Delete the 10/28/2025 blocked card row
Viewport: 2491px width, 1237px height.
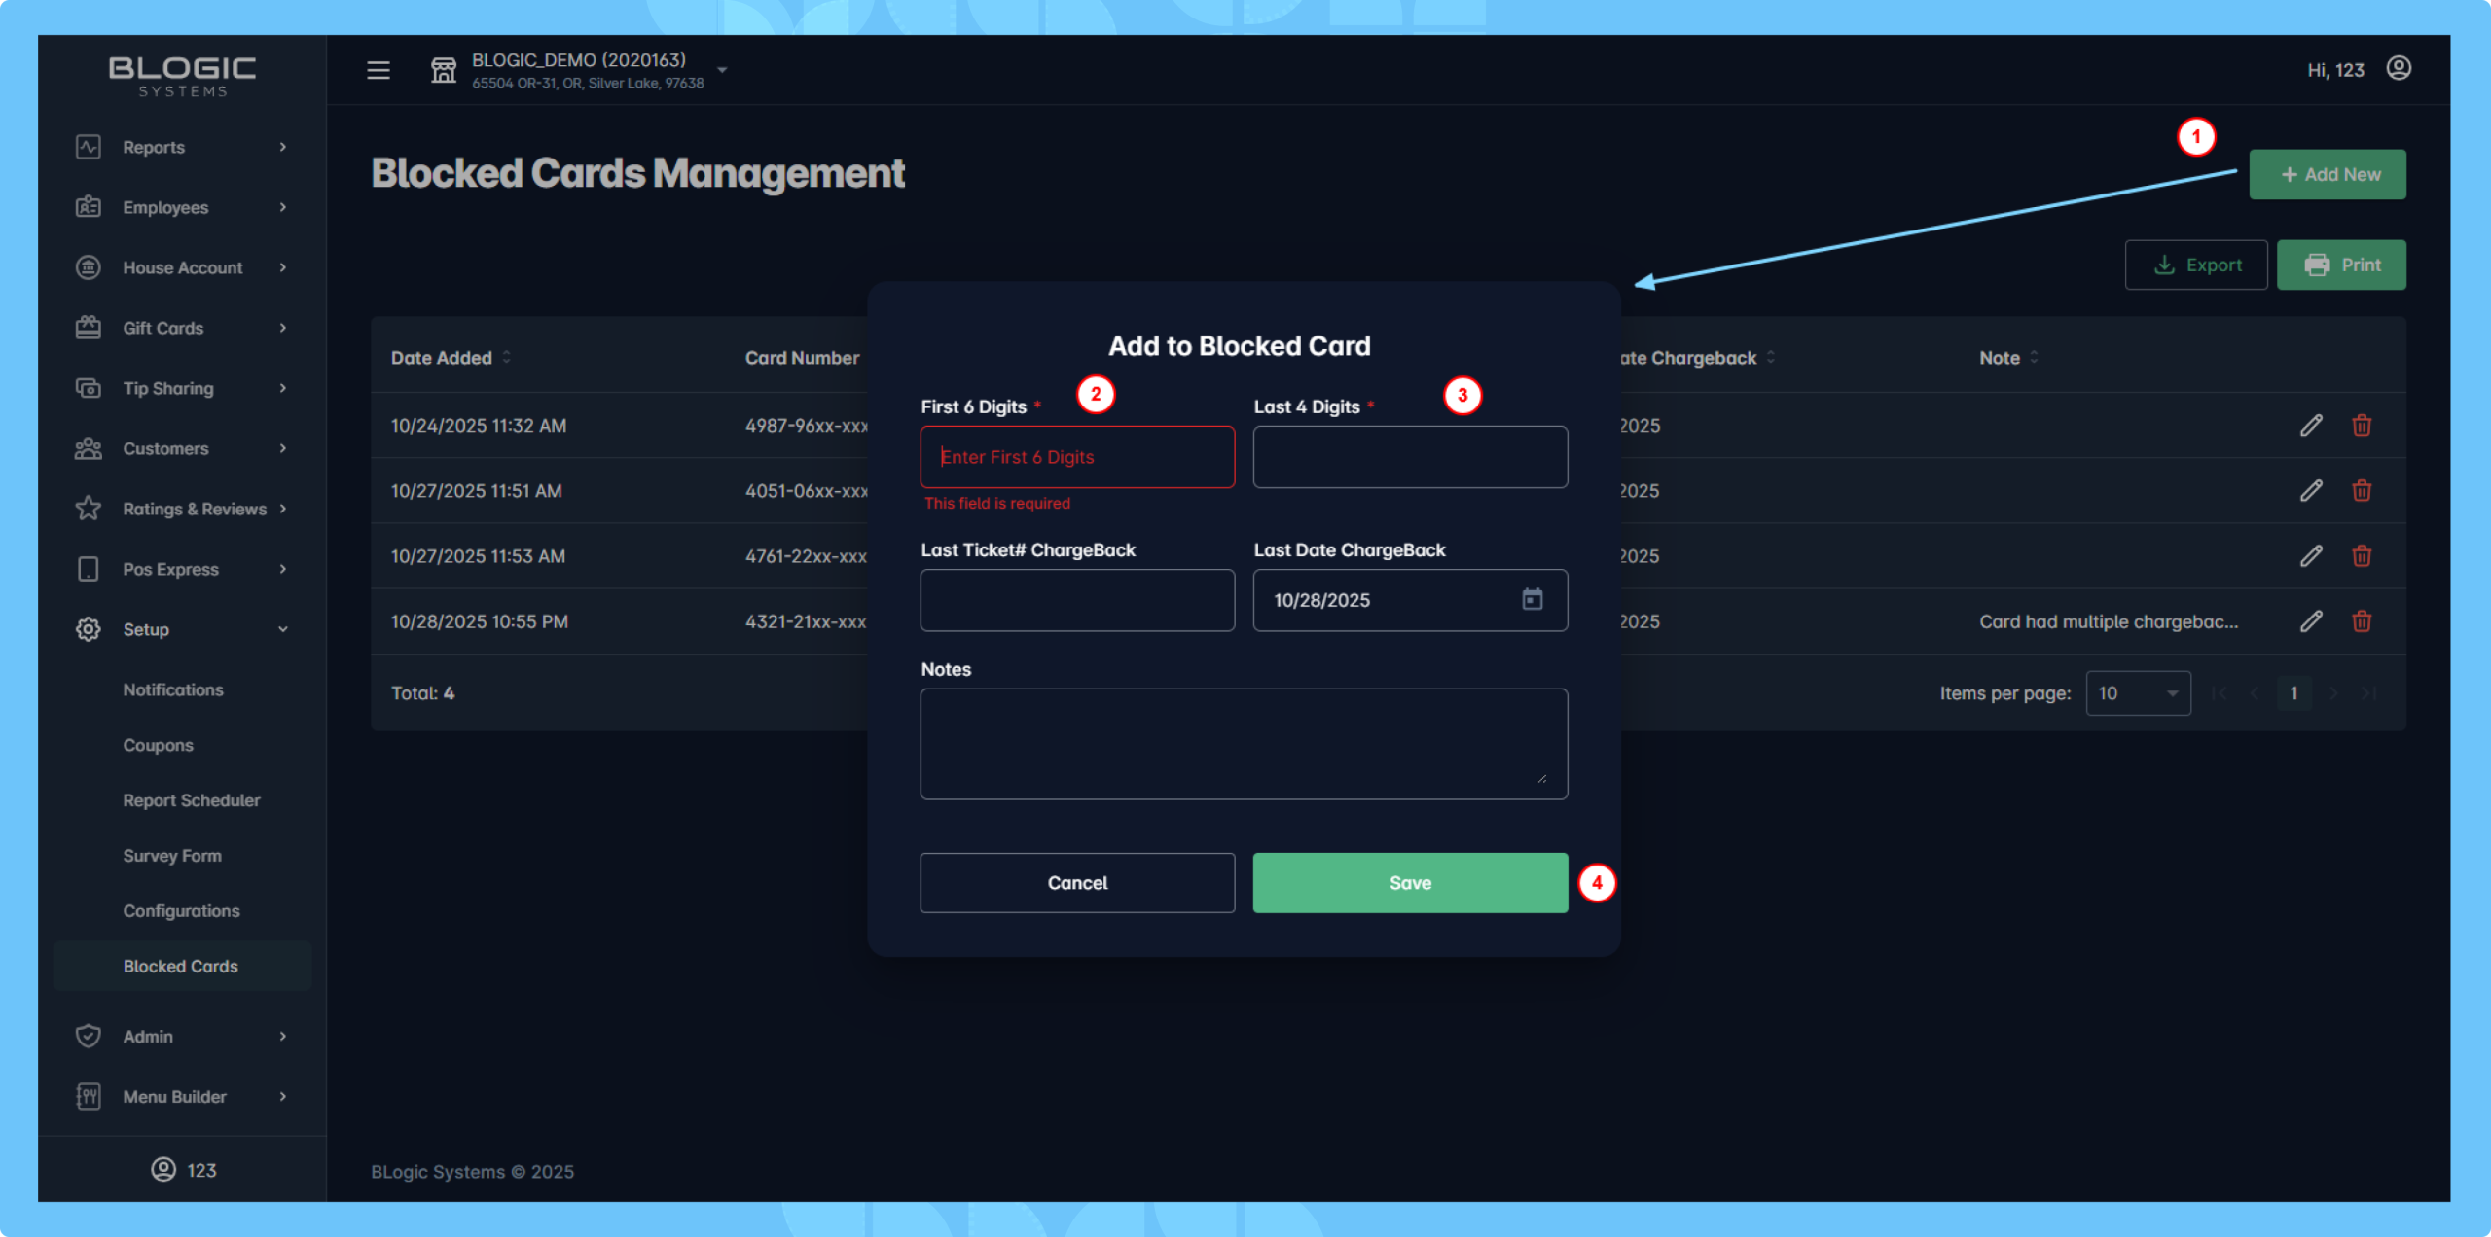(x=2362, y=620)
